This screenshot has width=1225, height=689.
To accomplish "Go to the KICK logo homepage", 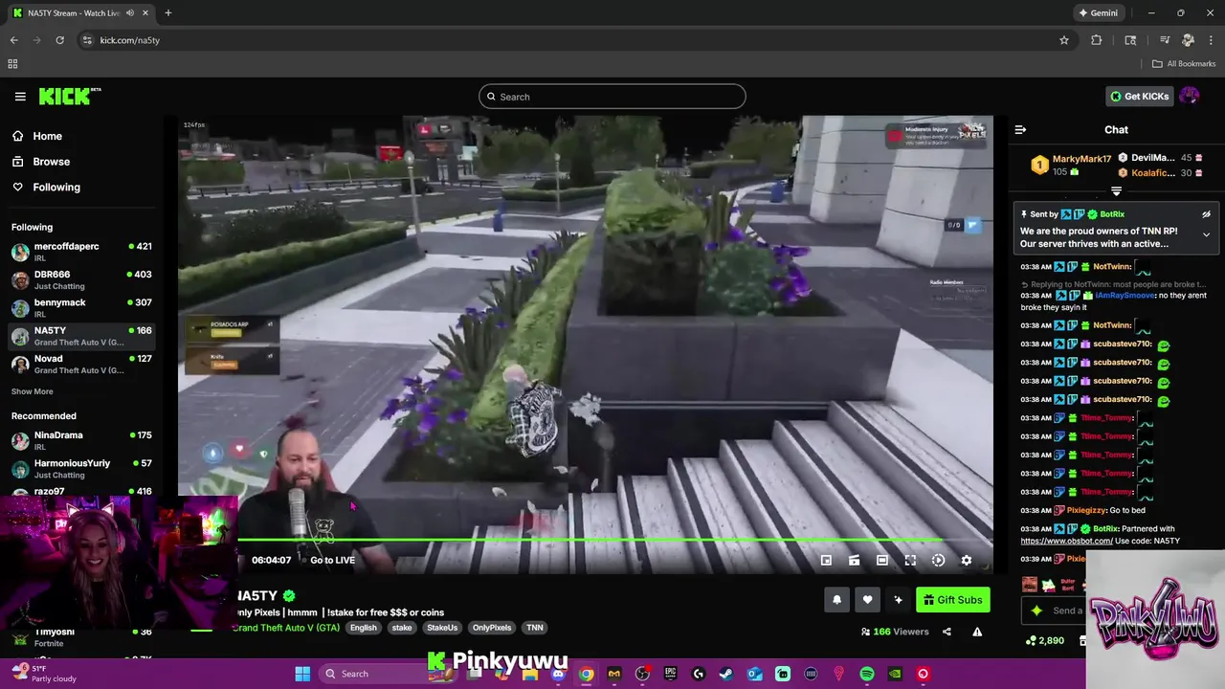I will tap(69, 96).
